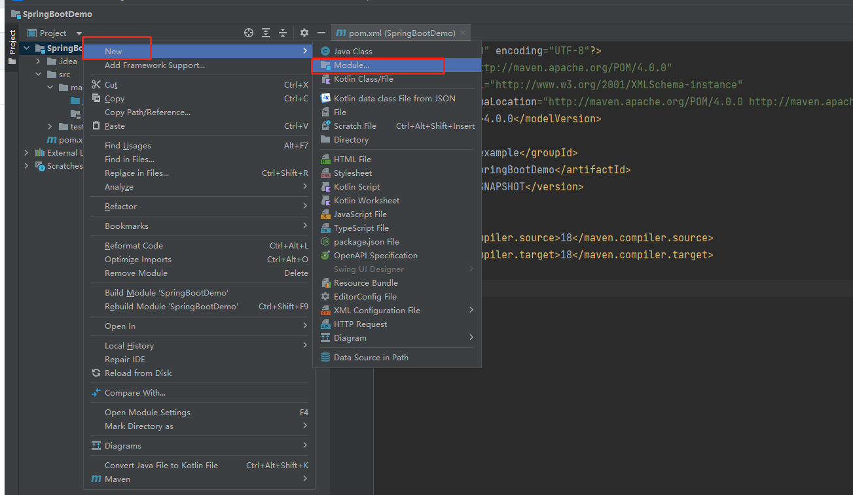This screenshot has width=853, height=495.
Task: Click the locate/select opened file target icon
Action: pos(249,33)
